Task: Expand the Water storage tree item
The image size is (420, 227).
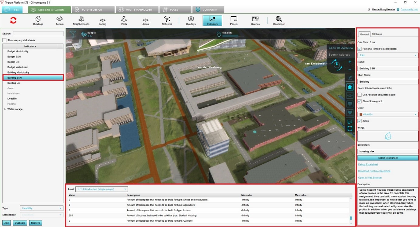Action: coord(5,109)
